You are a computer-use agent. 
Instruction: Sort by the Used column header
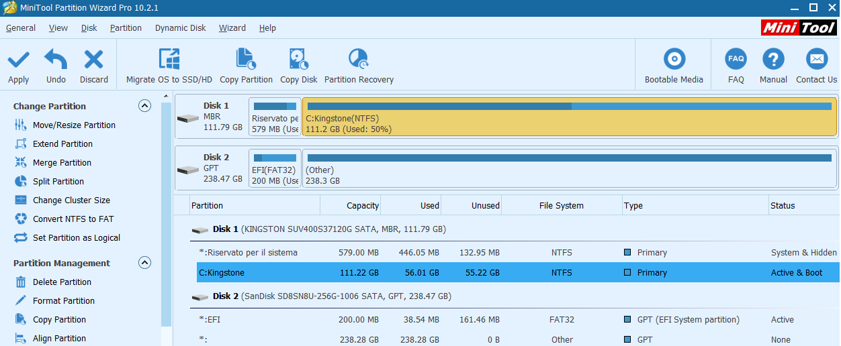411,206
